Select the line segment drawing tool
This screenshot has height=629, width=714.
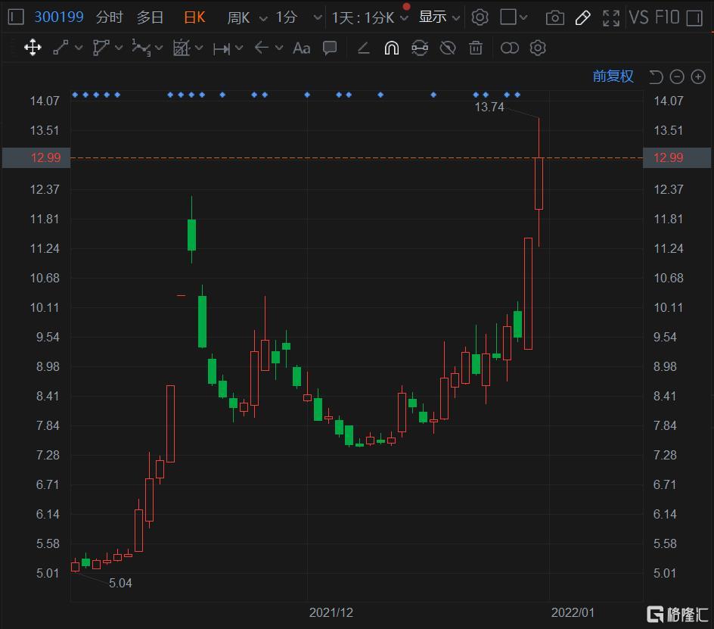tap(61, 48)
